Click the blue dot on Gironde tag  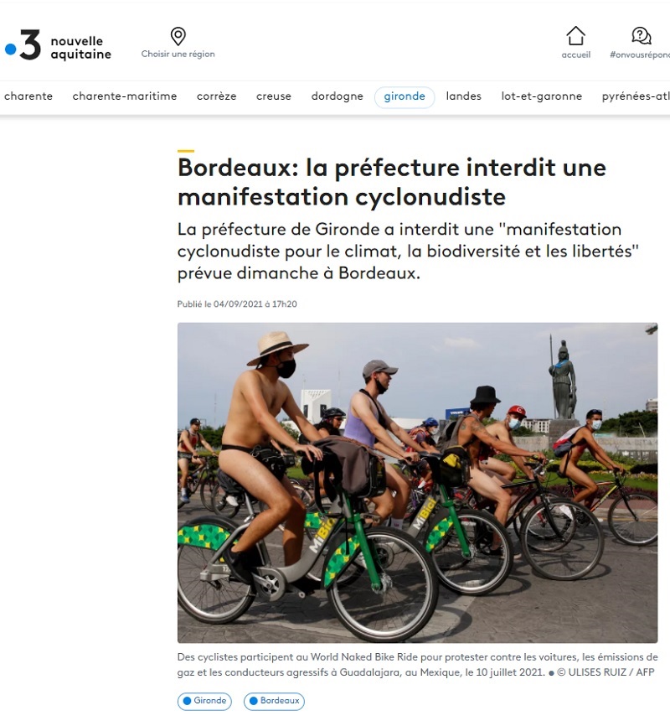coord(188,701)
